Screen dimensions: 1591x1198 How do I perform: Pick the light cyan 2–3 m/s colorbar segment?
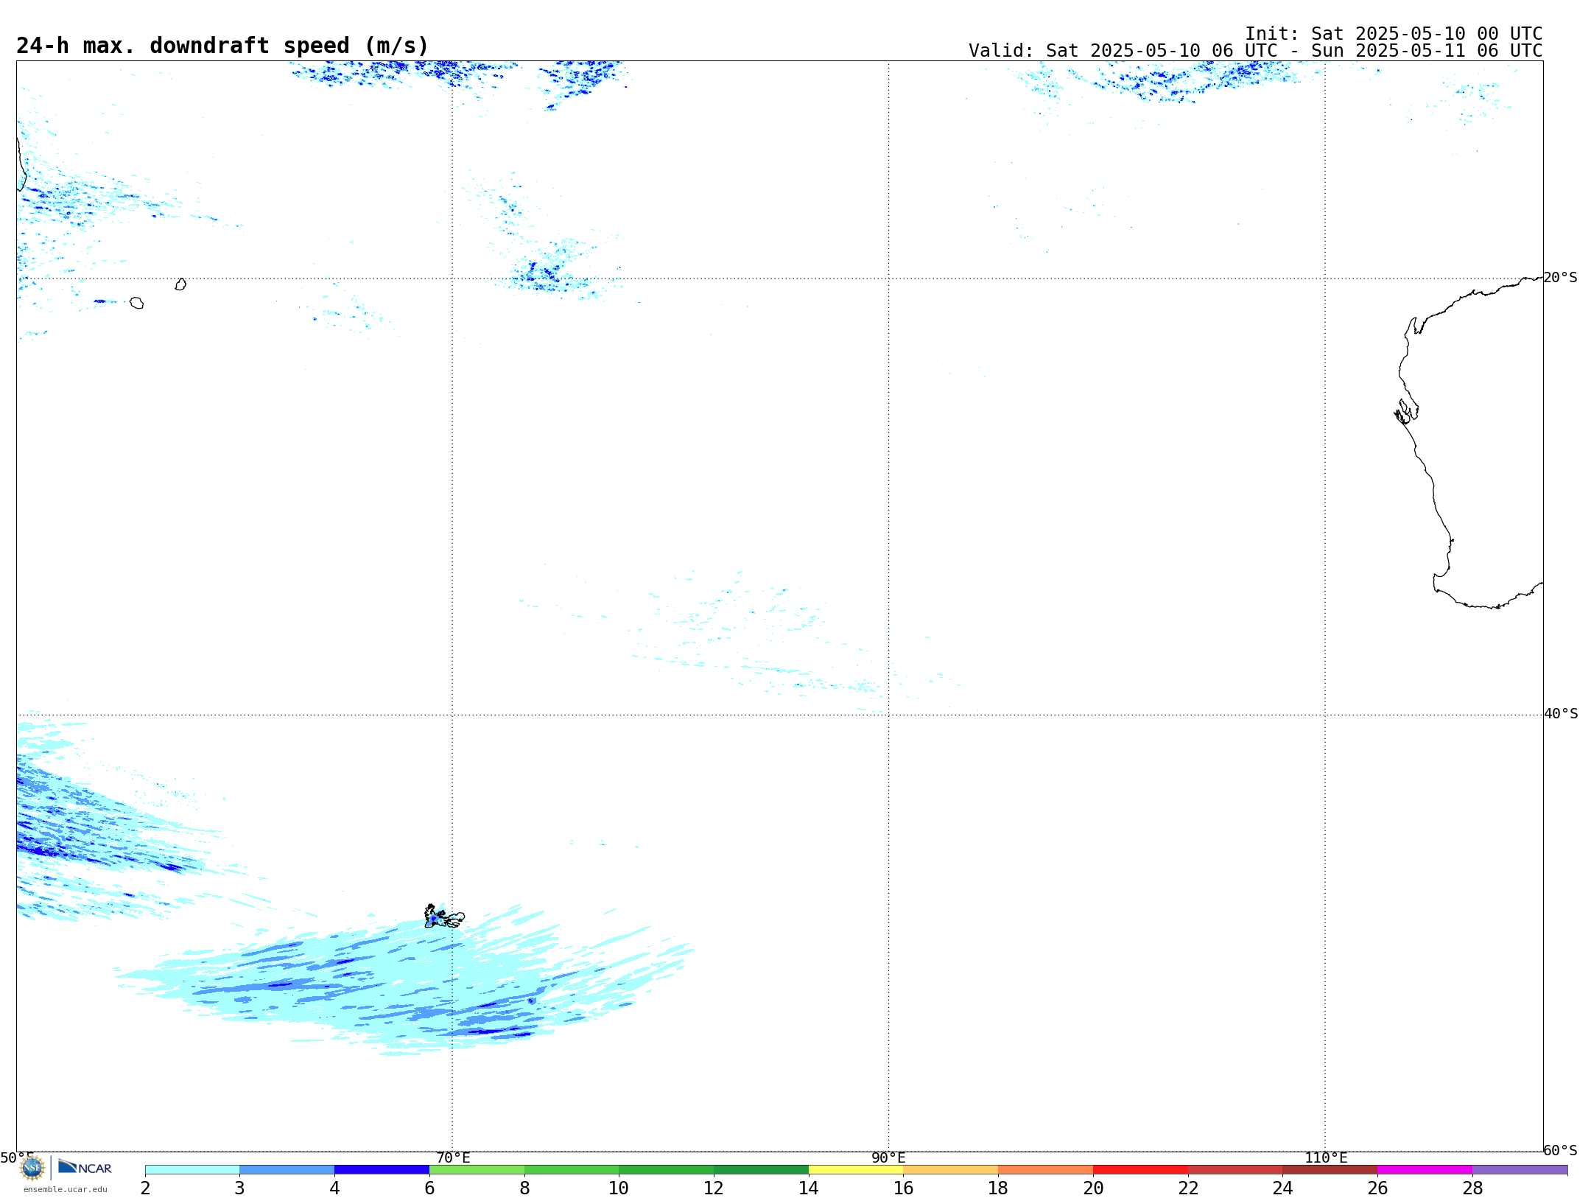click(192, 1170)
